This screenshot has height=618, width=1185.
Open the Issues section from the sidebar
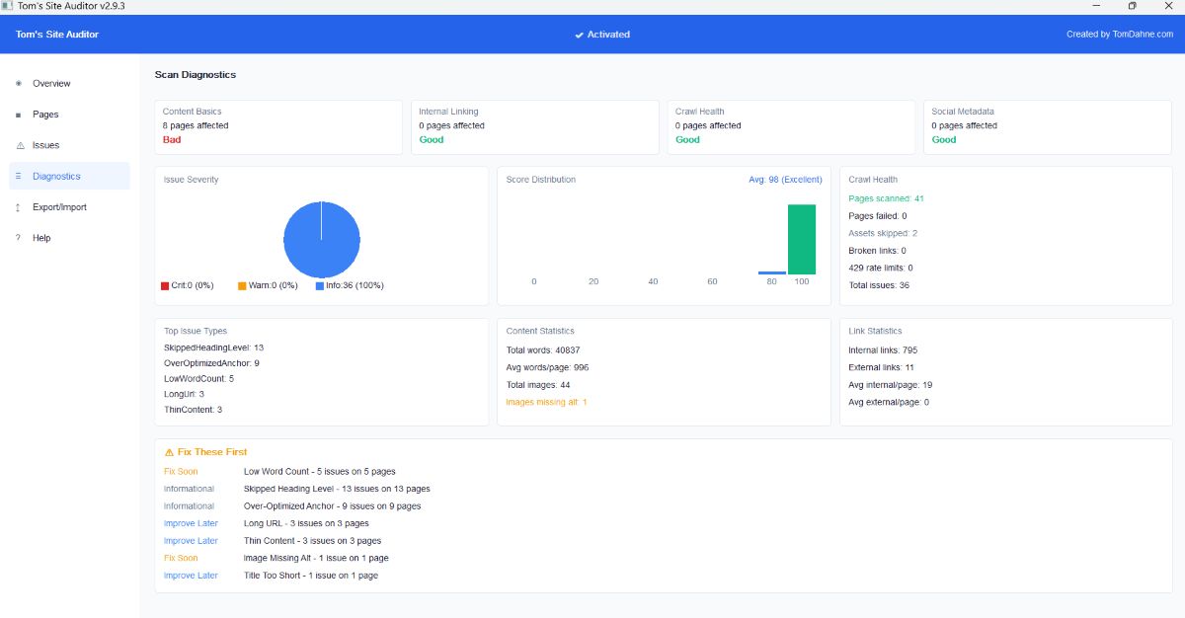44,145
